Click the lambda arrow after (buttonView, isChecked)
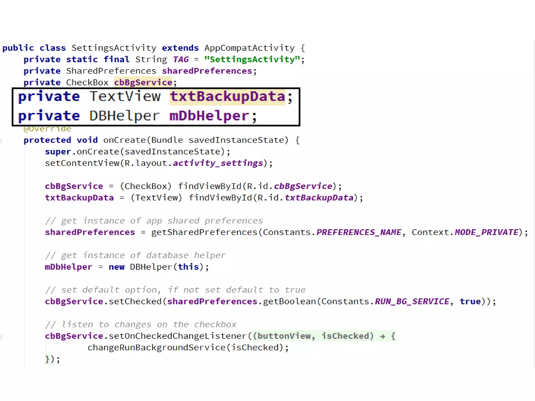 click(x=382, y=336)
